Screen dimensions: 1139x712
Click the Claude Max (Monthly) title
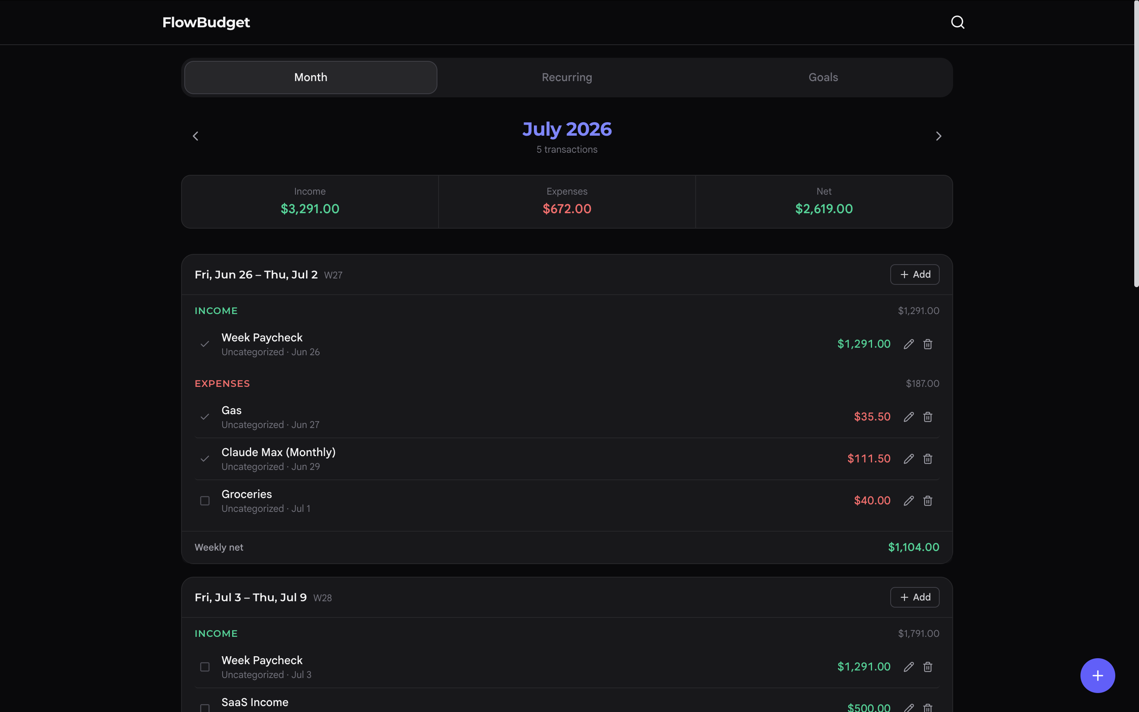pos(279,452)
